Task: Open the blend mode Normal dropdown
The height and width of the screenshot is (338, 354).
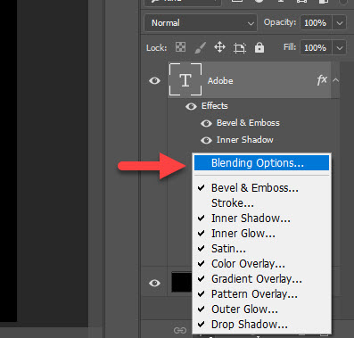Action: point(201,23)
